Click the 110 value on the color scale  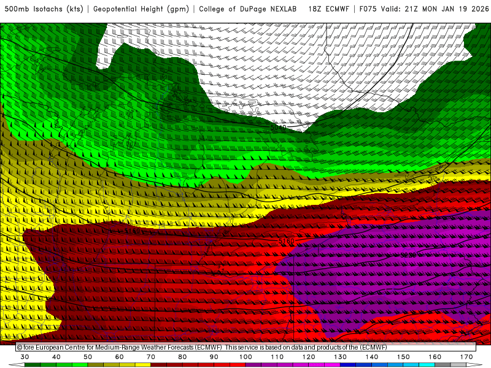277,357
